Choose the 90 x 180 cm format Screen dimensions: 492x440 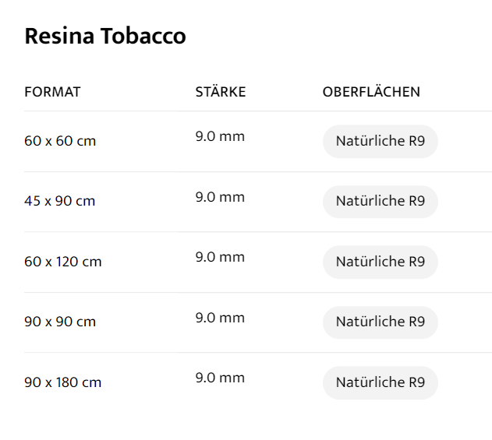coord(63,382)
